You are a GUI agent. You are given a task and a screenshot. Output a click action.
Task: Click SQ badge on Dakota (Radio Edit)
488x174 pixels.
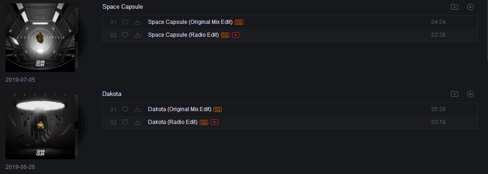(x=204, y=122)
